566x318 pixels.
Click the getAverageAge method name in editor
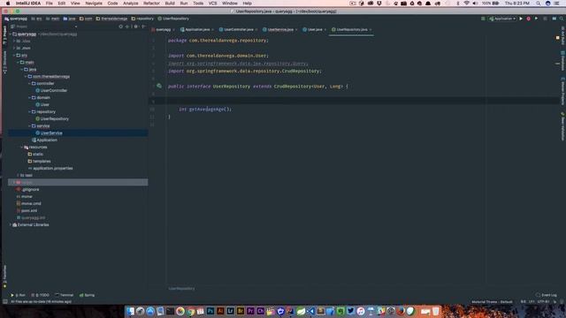click(207, 109)
